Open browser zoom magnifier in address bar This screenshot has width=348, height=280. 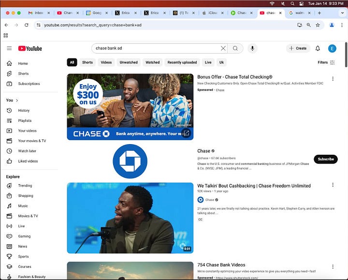click(308, 25)
